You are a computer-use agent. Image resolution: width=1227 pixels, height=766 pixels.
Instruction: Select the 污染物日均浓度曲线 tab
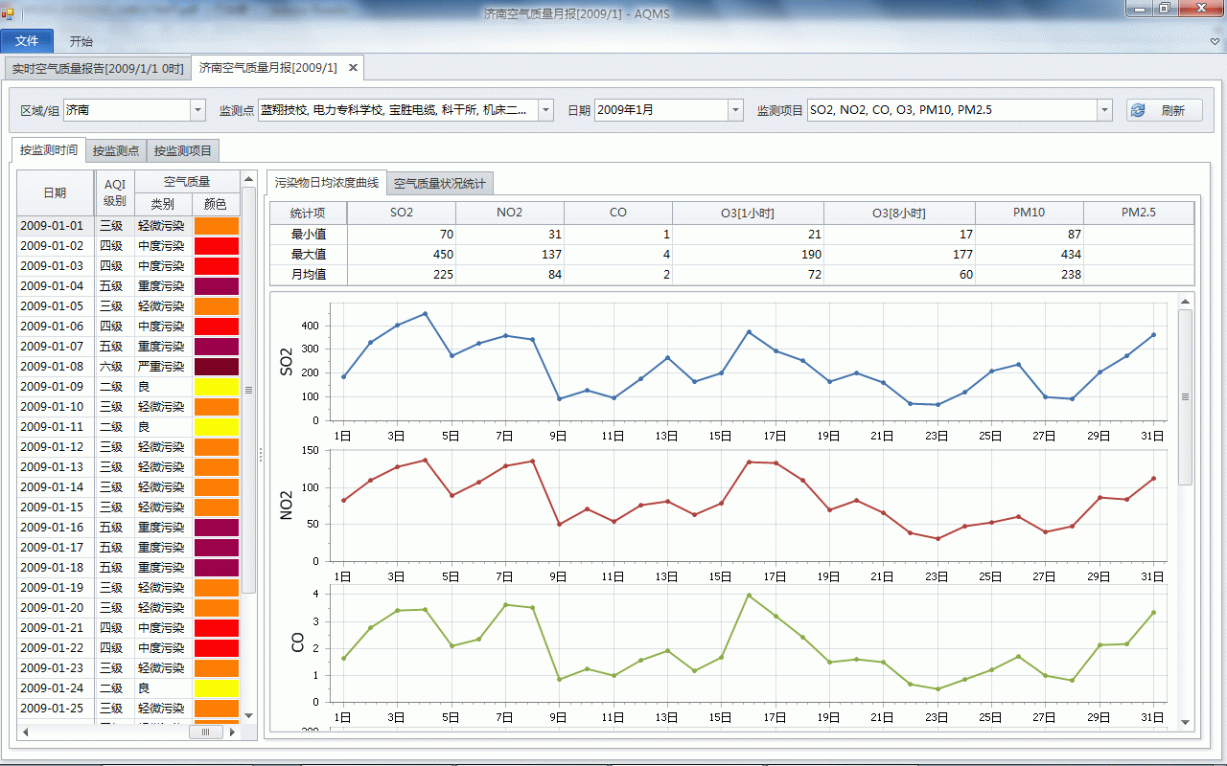tap(326, 182)
